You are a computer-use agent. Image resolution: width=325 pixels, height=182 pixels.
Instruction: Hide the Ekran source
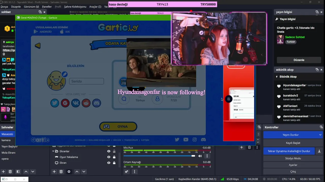(x=109, y=163)
